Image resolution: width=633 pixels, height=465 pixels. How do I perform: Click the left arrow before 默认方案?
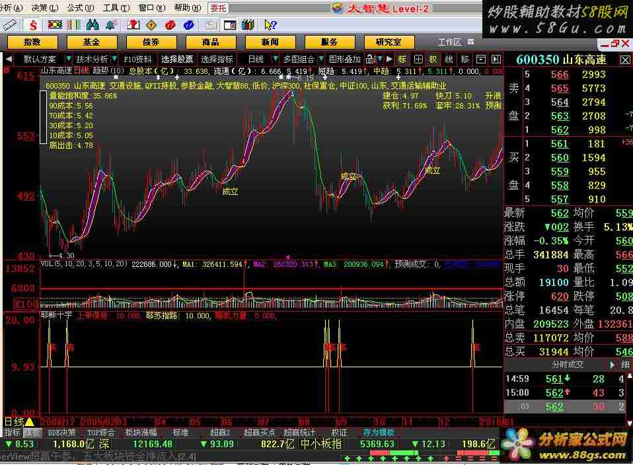coord(9,59)
